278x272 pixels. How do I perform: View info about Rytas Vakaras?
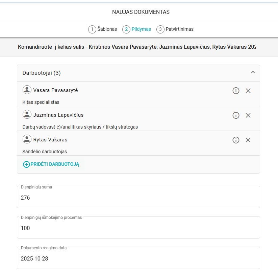(x=236, y=140)
